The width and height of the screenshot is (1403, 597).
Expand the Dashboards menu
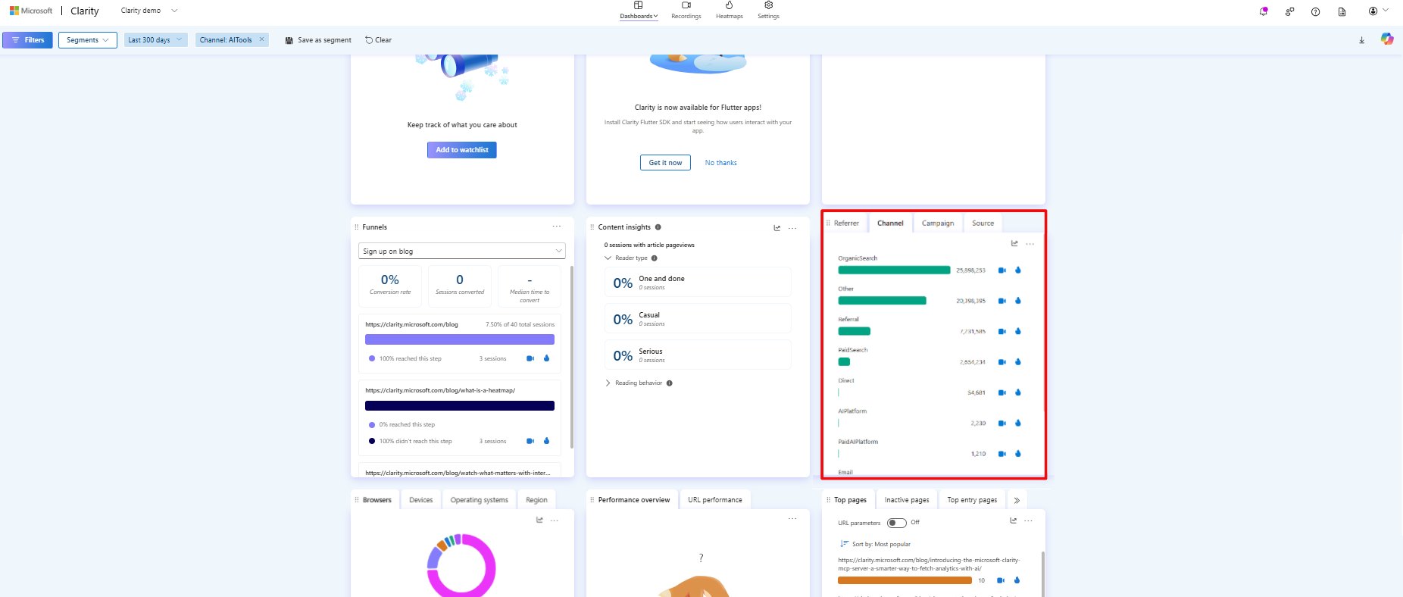[639, 11]
